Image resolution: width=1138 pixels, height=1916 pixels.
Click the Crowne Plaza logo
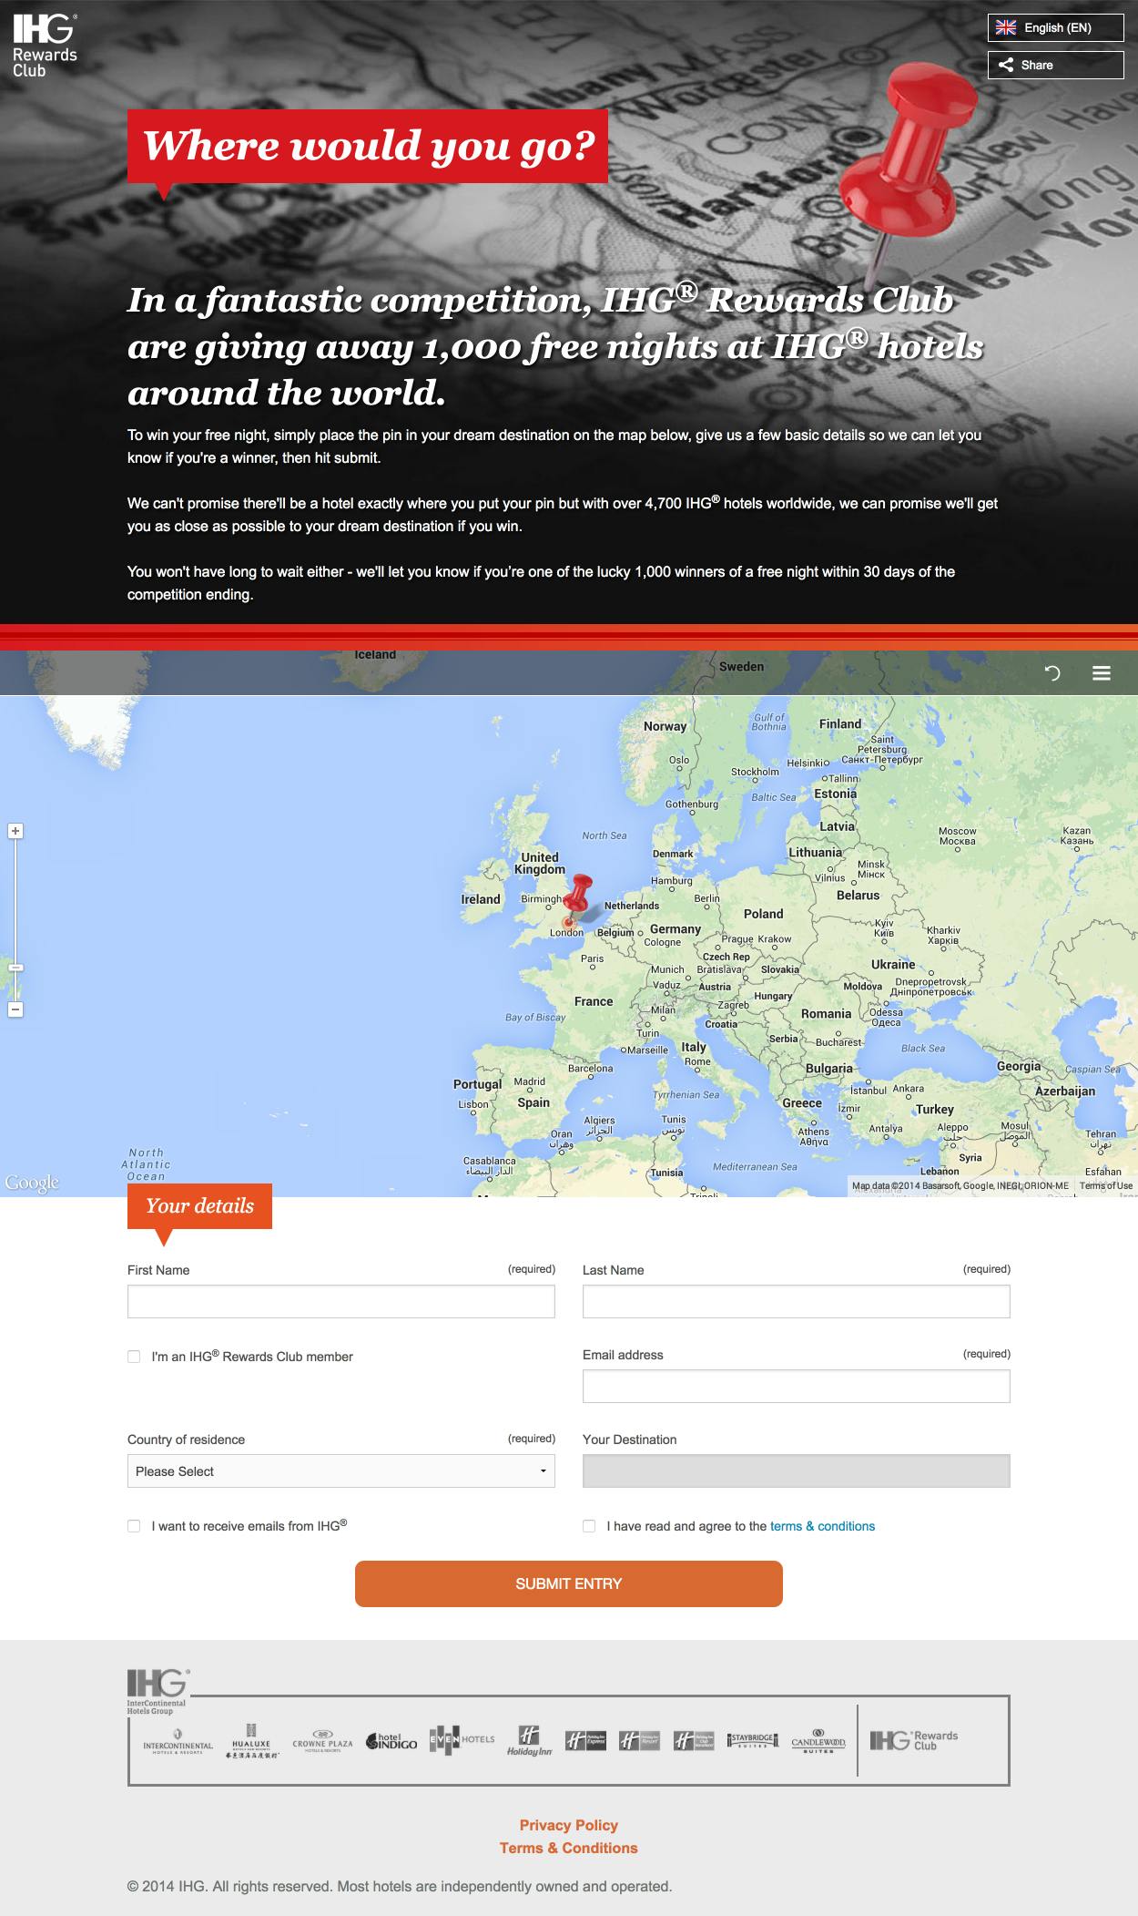click(322, 1740)
